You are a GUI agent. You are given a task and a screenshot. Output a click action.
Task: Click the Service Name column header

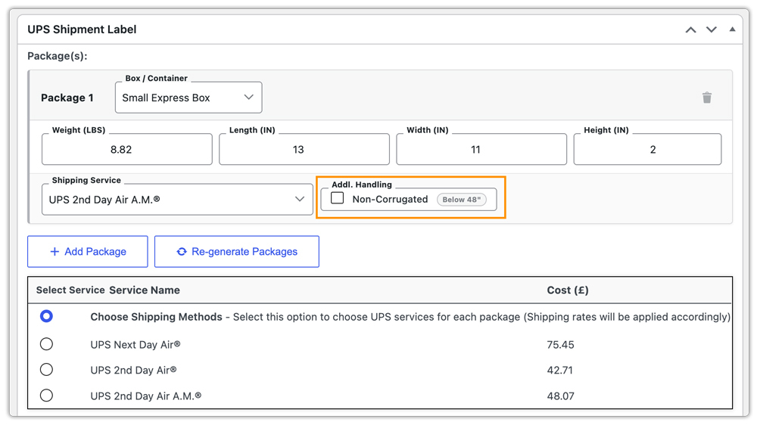pyautogui.click(x=145, y=290)
